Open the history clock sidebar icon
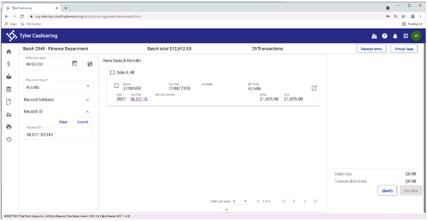This screenshot has height=221, width=428. (x=9, y=139)
